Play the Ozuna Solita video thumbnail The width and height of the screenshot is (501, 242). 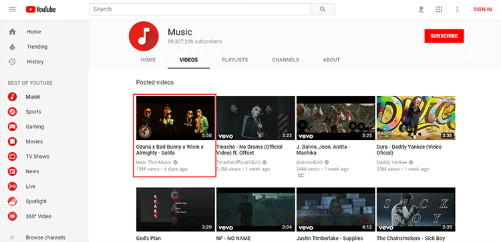[176, 118]
